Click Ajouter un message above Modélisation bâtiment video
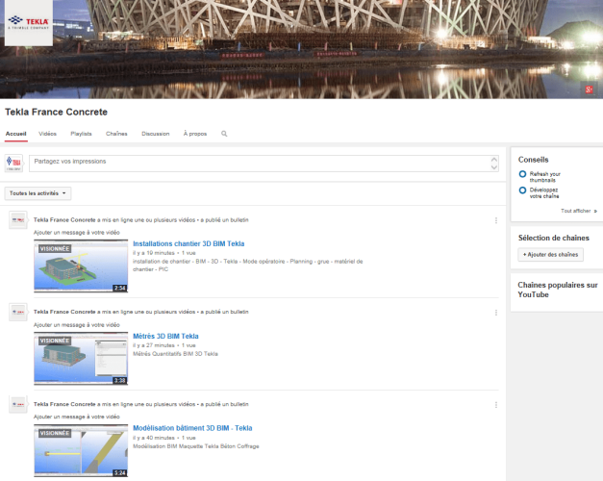The image size is (603, 481). [x=77, y=417]
